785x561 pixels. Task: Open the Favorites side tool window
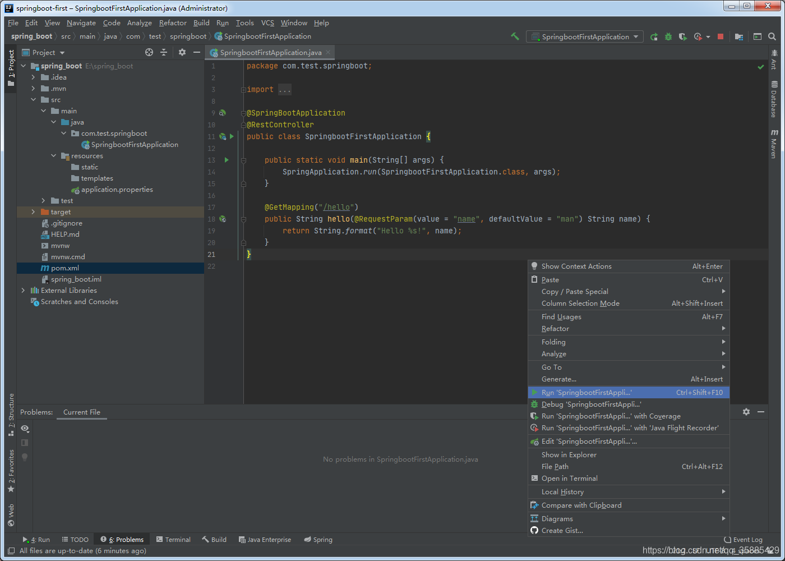click(x=11, y=471)
